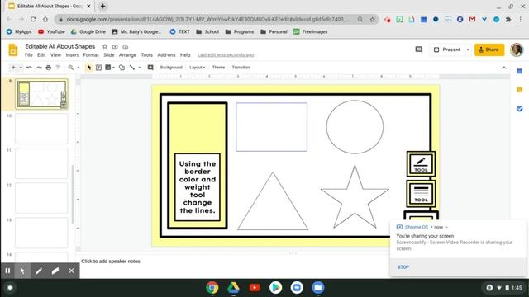Click the Transition button

241,68
